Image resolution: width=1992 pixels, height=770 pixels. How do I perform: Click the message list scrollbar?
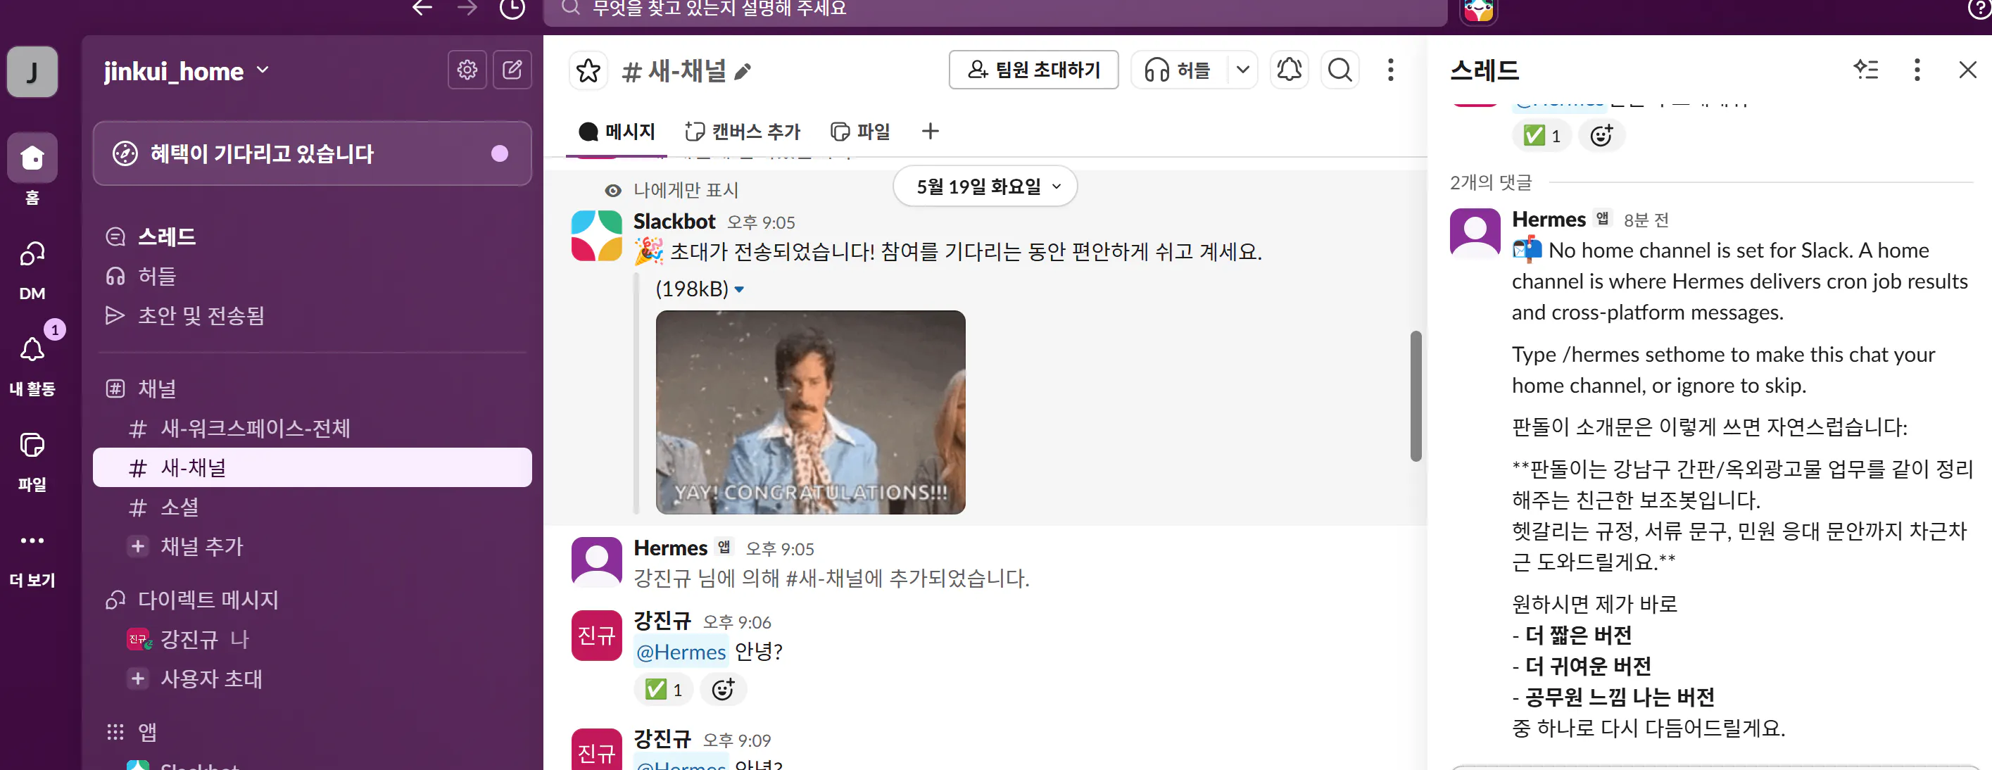click(1416, 396)
